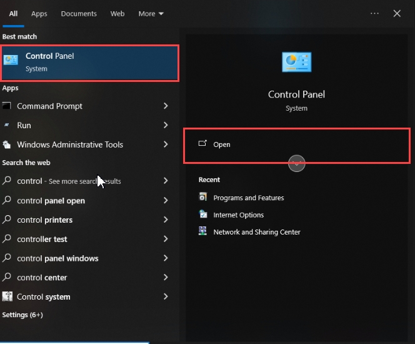The width and height of the screenshot is (415, 344).
Task: Click the Programs and Features icon
Action: (x=202, y=197)
